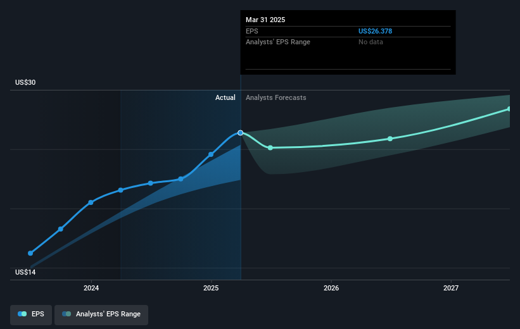The width and height of the screenshot is (520, 329).
Task: Click the 'Analysts' EPS Range' tooltip row label
Action: pyautogui.click(x=278, y=42)
